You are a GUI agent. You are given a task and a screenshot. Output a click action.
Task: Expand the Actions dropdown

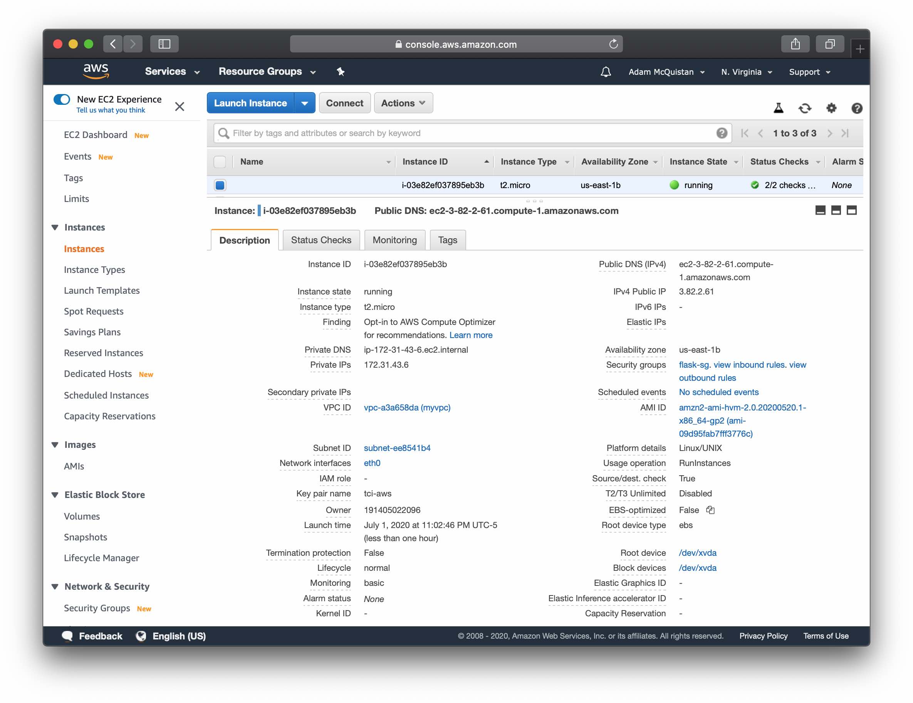point(403,103)
